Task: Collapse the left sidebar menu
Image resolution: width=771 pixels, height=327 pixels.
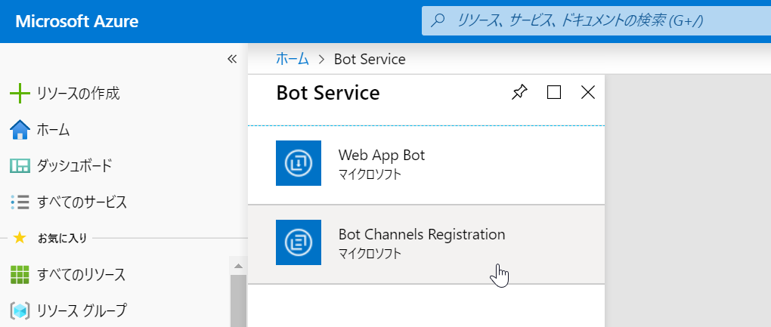Action: pyautogui.click(x=233, y=59)
